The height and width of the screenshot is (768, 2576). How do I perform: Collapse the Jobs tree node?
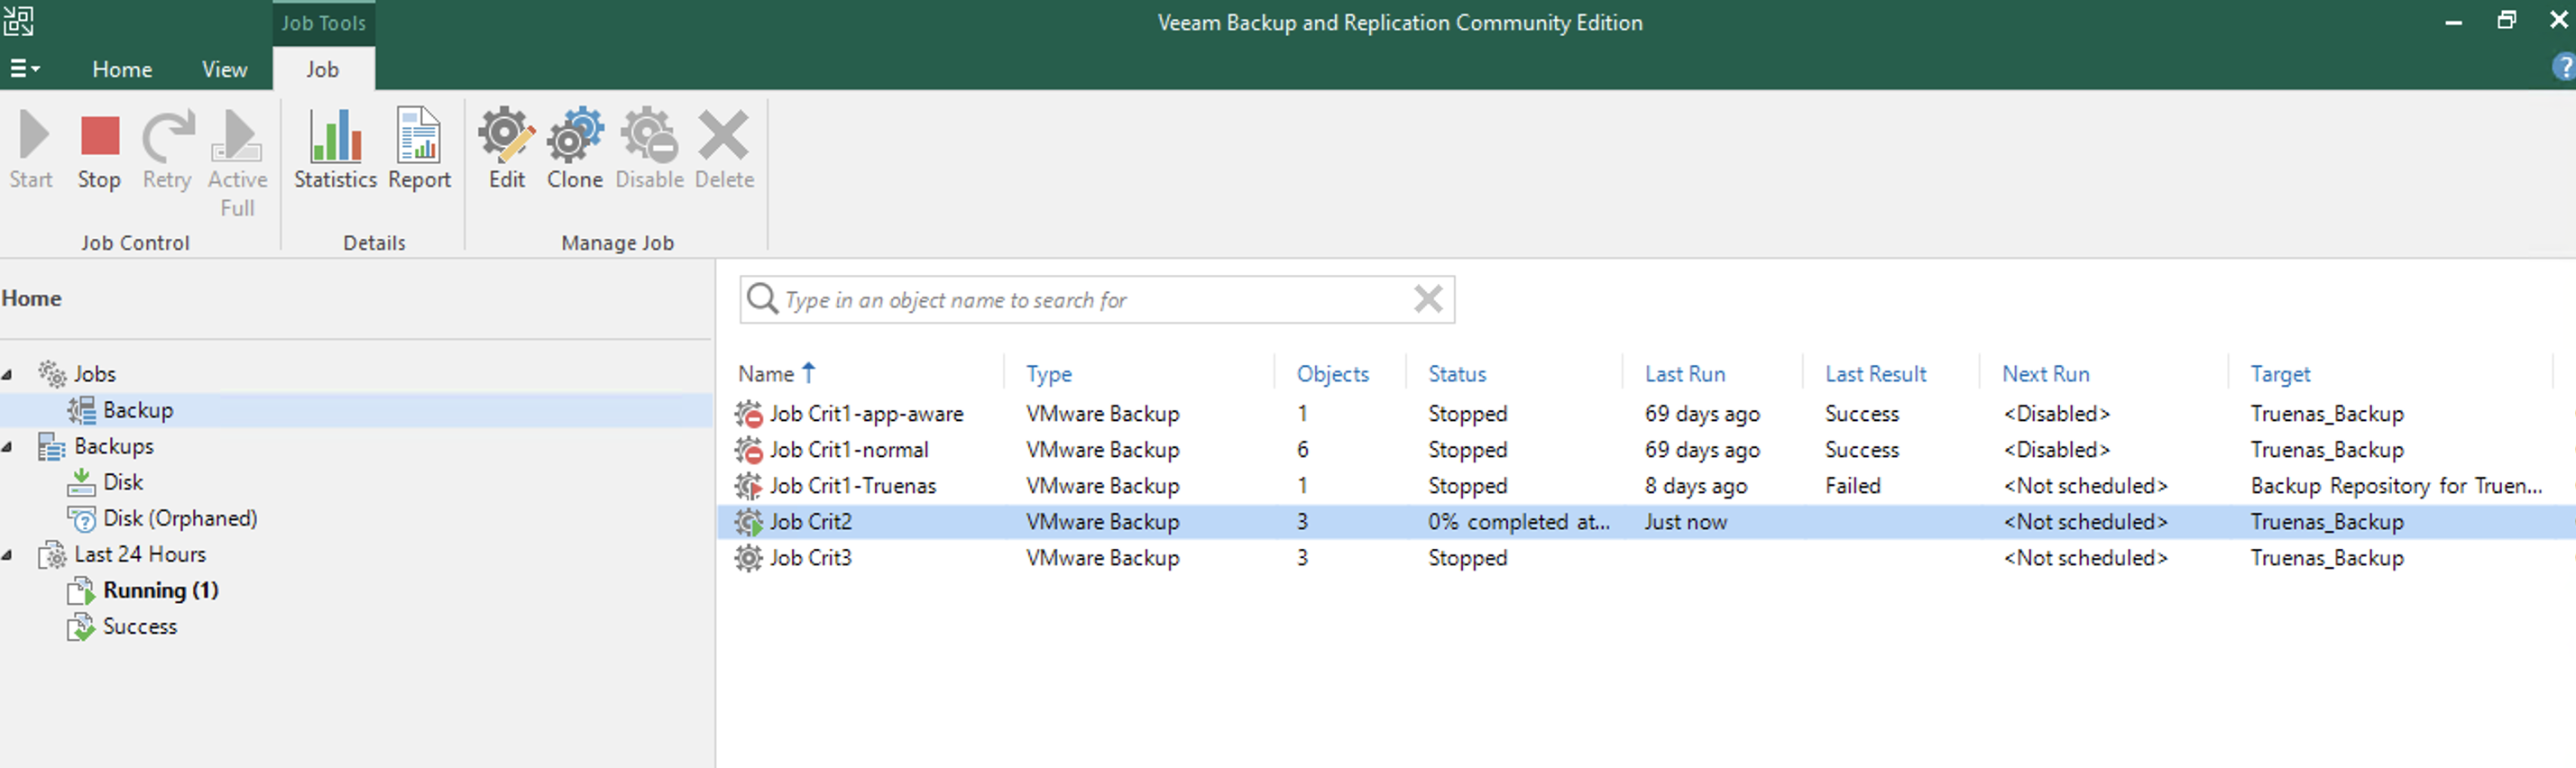pyautogui.click(x=8, y=374)
